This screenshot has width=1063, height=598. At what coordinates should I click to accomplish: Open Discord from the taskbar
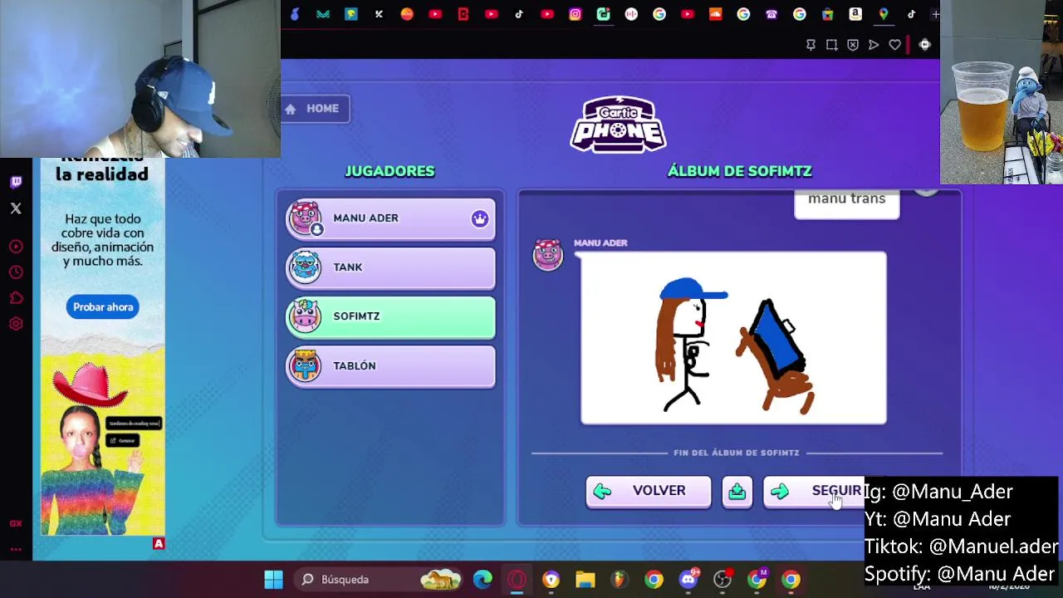688,580
